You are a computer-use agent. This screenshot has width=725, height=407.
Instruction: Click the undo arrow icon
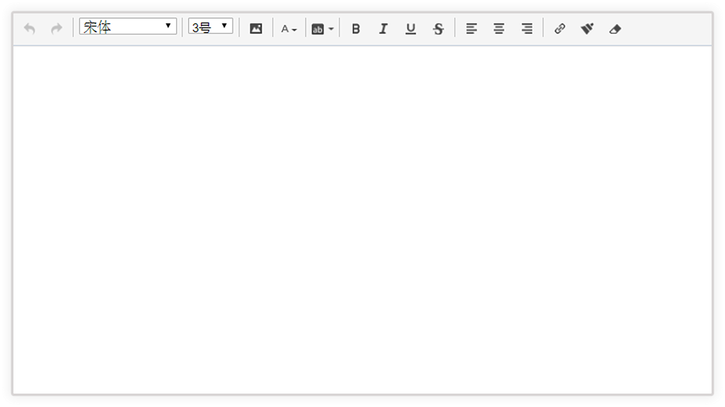coord(30,29)
